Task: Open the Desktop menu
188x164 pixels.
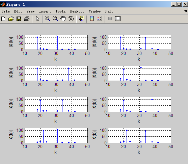Action: pyautogui.click(x=77, y=11)
